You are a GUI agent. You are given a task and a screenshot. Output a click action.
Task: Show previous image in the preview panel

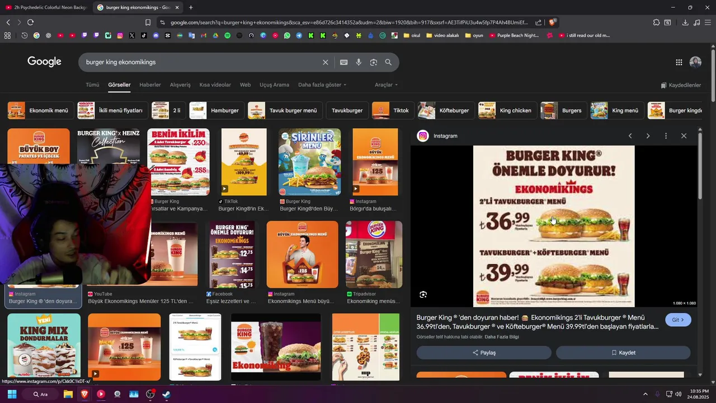tap(630, 136)
